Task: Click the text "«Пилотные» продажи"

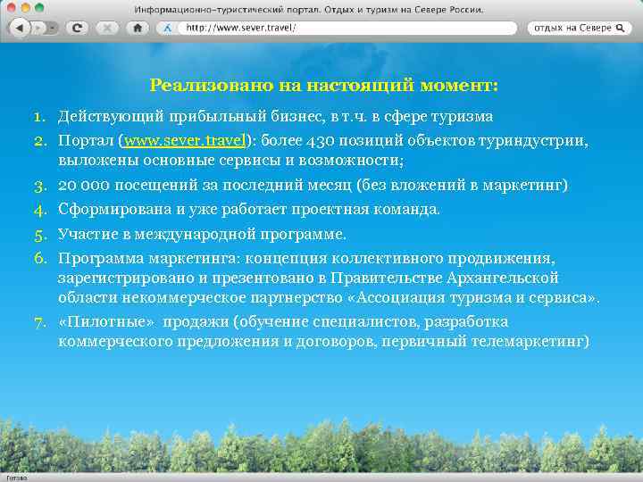Action: click(144, 321)
